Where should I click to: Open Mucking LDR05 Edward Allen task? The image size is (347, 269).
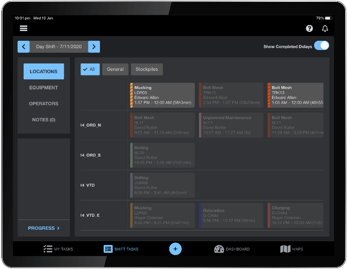[x=162, y=95]
